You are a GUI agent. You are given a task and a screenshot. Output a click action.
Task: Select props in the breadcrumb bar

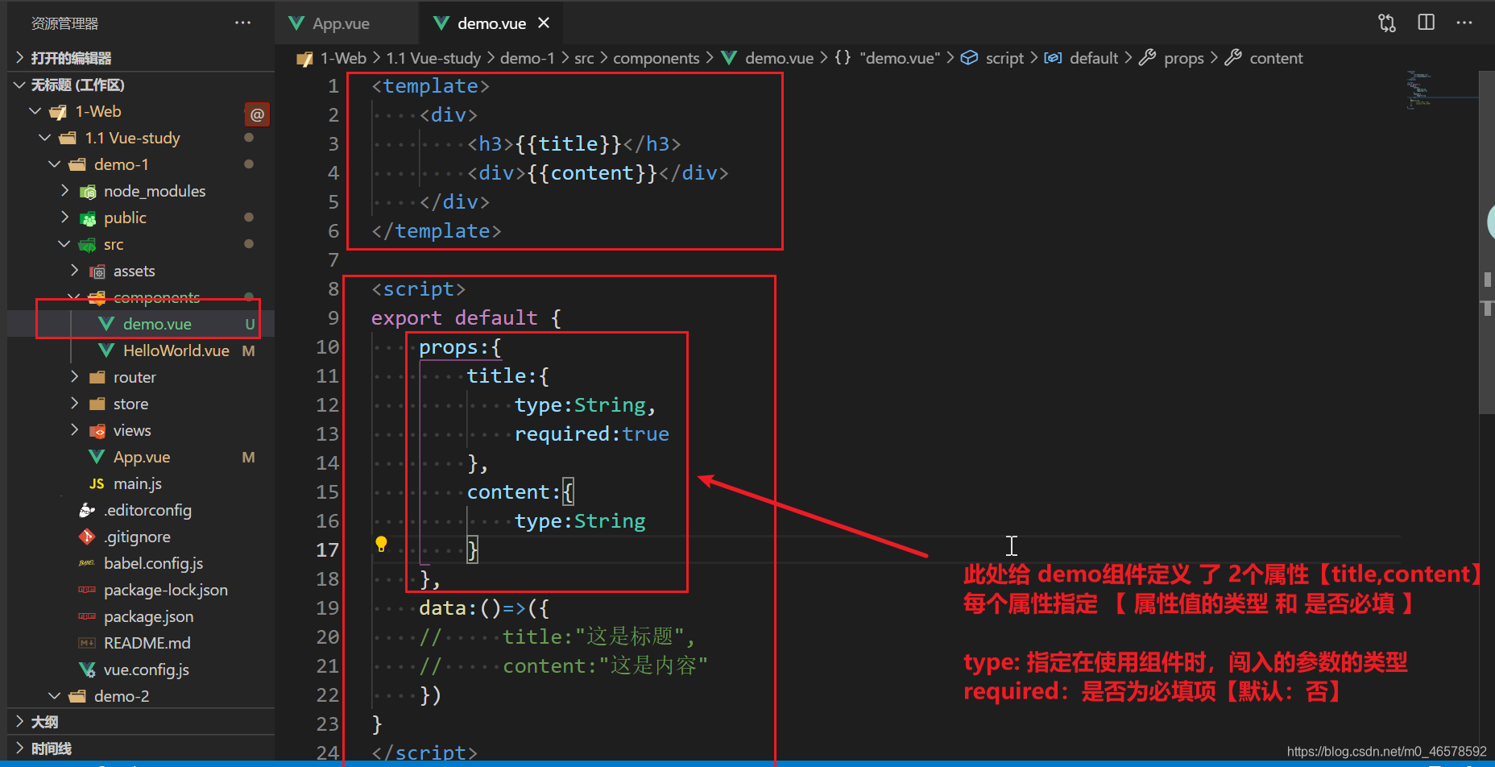(x=1184, y=57)
